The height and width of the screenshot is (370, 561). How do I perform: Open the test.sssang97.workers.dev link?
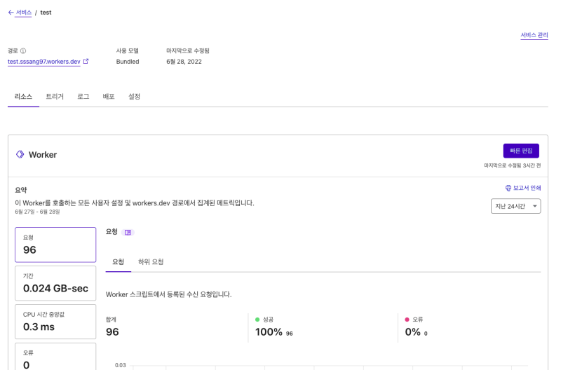tap(43, 62)
